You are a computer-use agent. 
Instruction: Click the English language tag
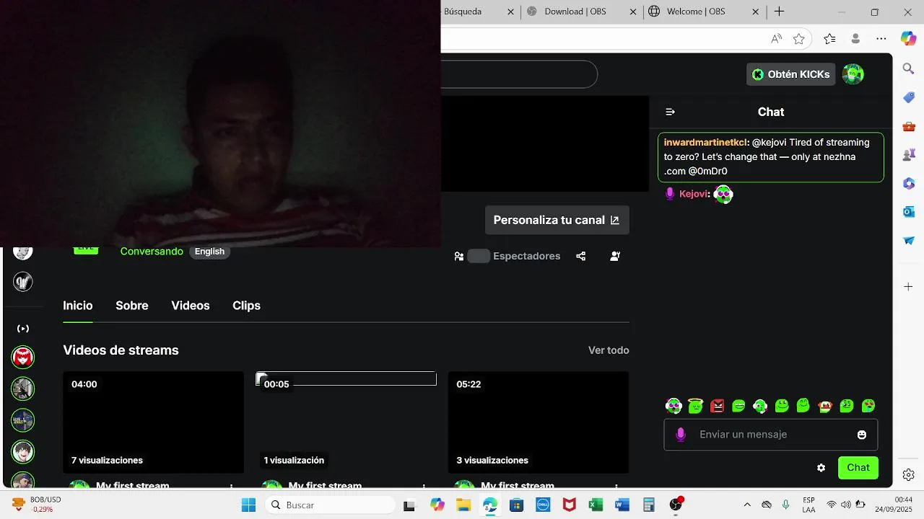tap(209, 252)
